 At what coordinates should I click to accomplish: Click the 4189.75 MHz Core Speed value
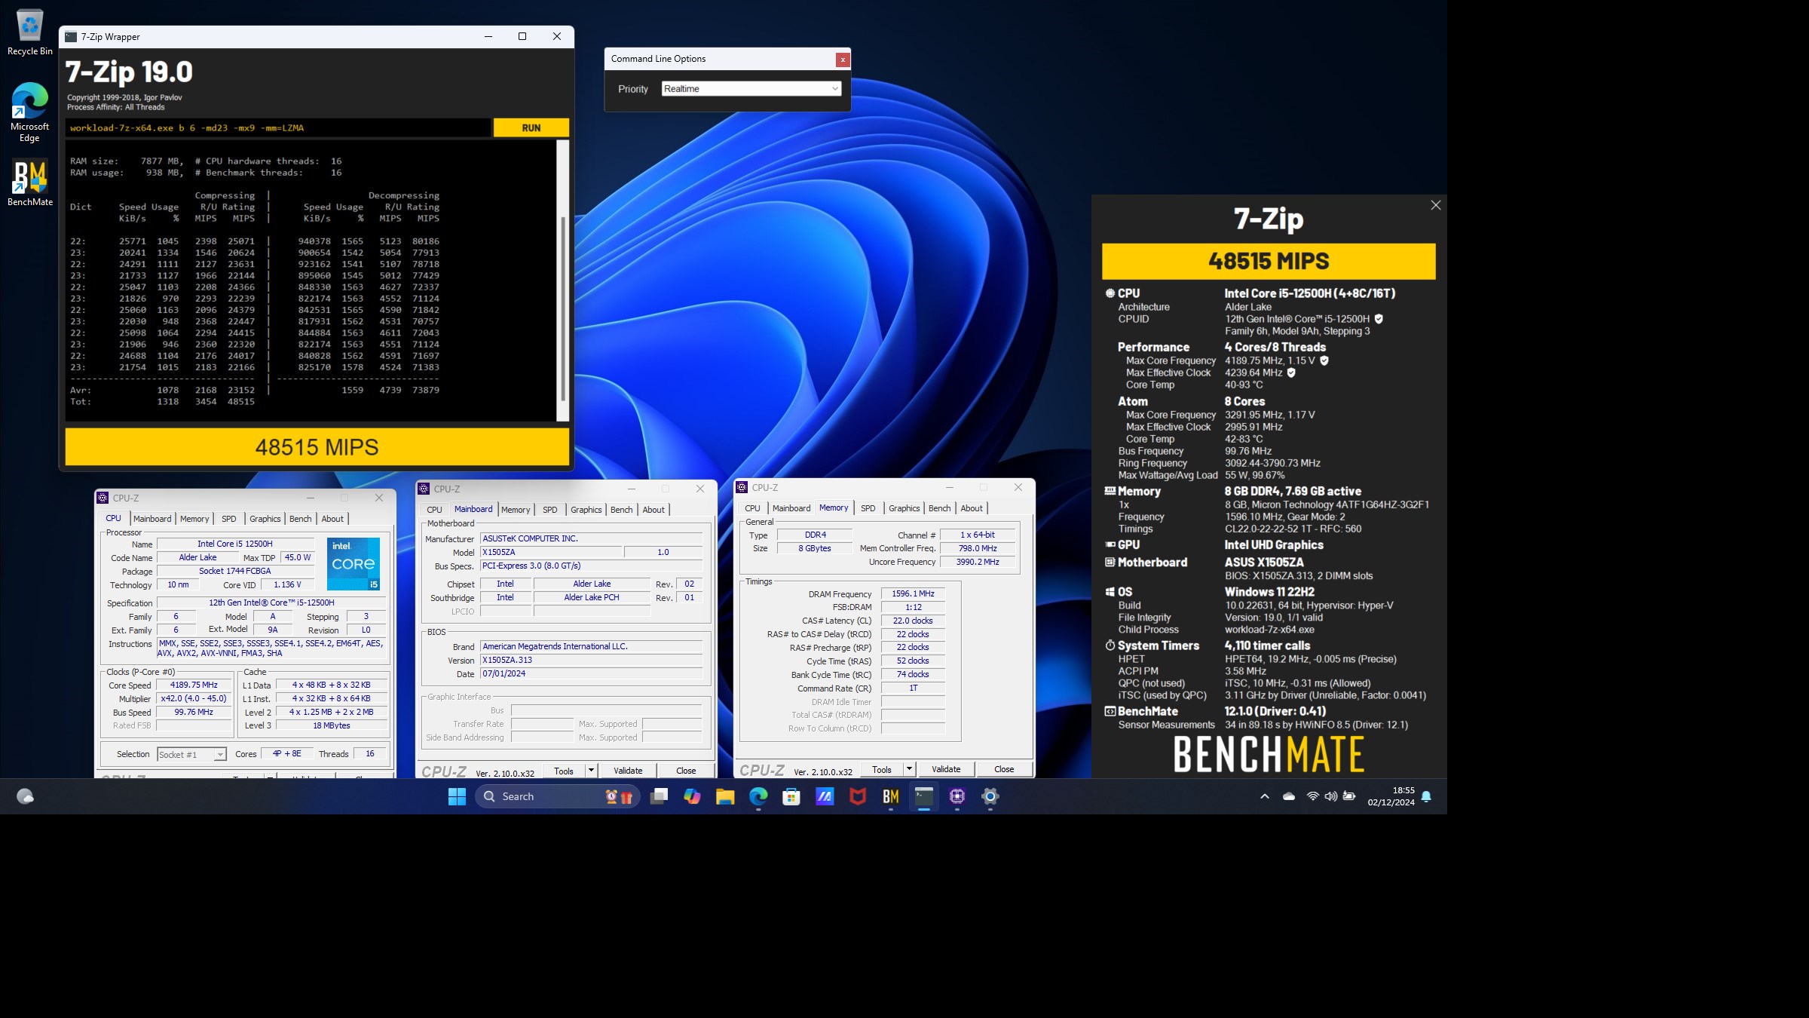(194, 685)
